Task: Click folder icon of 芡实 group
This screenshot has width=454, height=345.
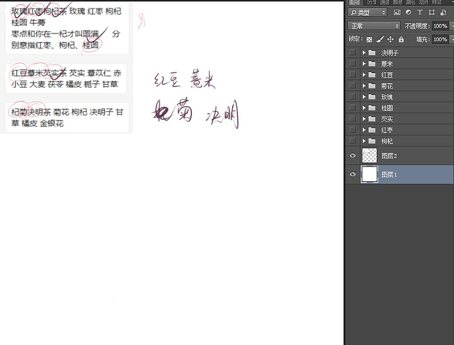Action: [372, 119]
